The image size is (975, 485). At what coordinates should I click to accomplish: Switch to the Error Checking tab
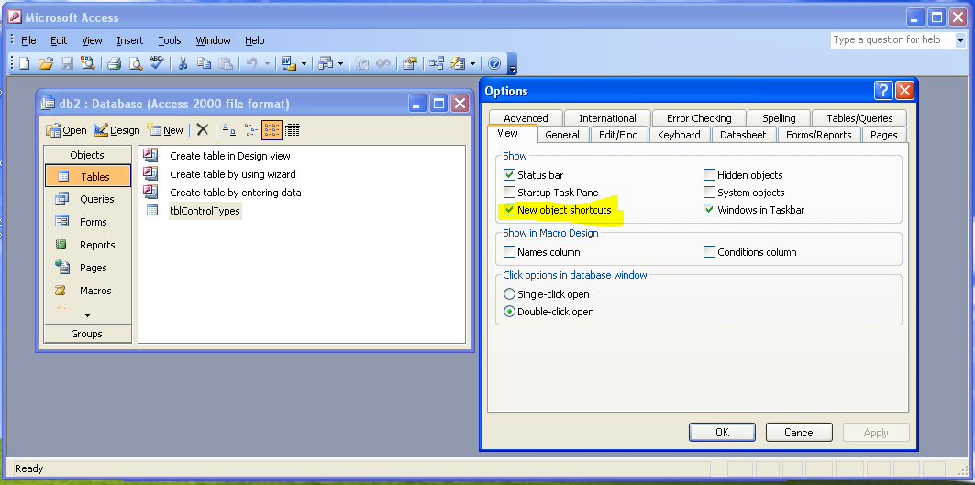[x=699, y=118]
